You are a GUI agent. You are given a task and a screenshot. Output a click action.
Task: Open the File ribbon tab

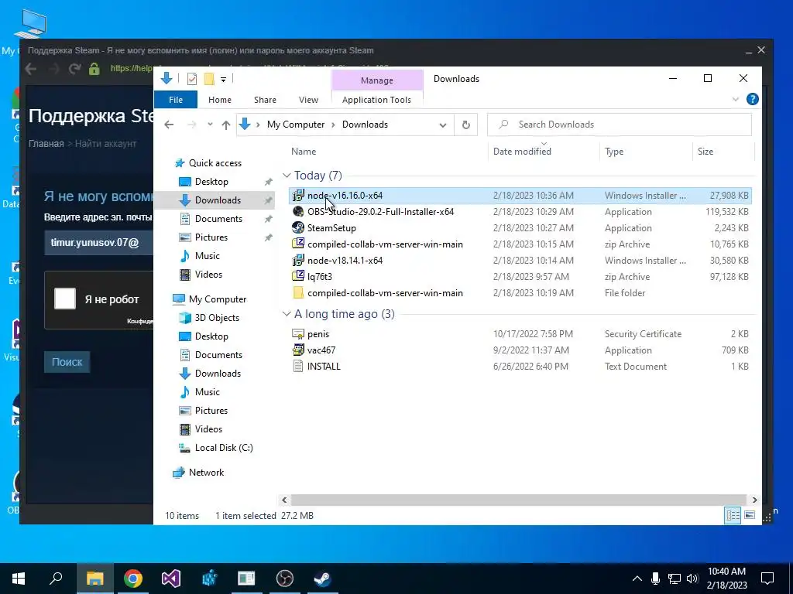[x=176, y=100]
